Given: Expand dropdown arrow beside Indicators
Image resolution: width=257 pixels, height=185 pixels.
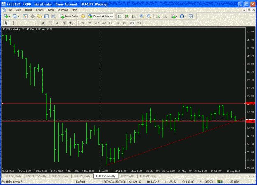Looking at the screenshot, I should pyautogui.click(x=176, y=16).
